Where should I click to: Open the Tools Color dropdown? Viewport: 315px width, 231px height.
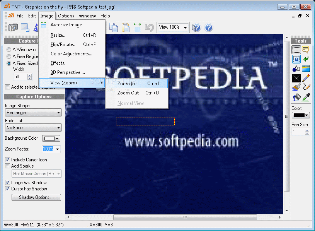[307, 115]
